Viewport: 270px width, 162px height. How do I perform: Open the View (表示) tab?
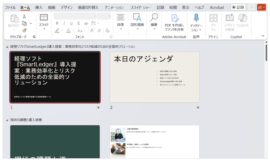point(186,7)
